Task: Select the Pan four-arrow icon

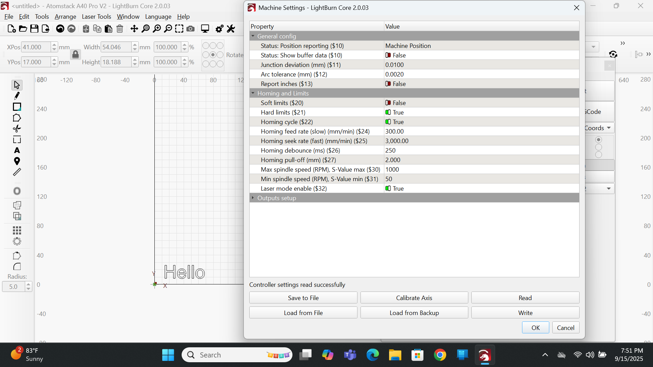Action: [x=134, y=29]
